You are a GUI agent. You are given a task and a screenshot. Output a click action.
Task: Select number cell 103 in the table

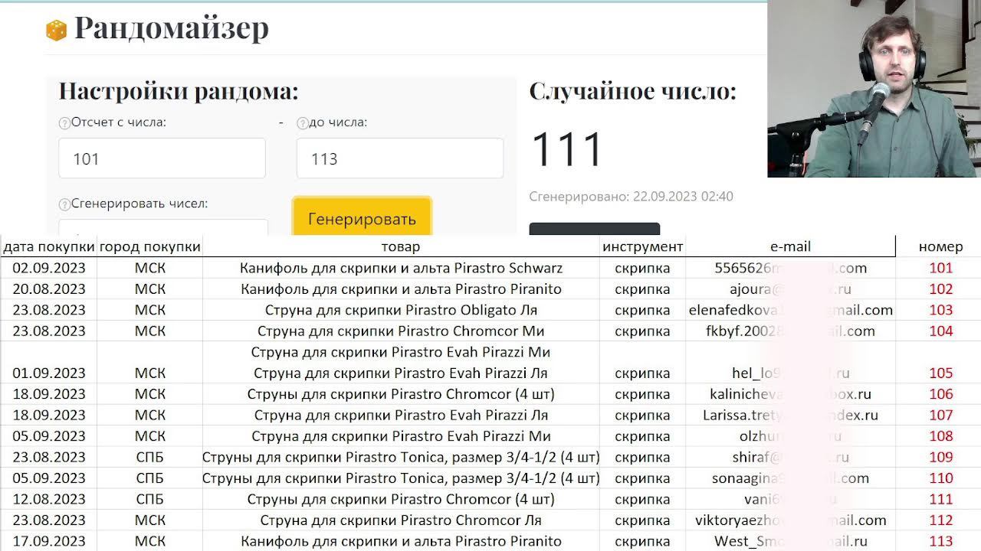pos(940,310)
